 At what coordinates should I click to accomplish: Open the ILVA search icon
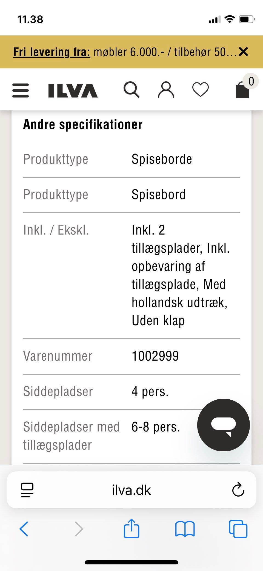(131, 90)
